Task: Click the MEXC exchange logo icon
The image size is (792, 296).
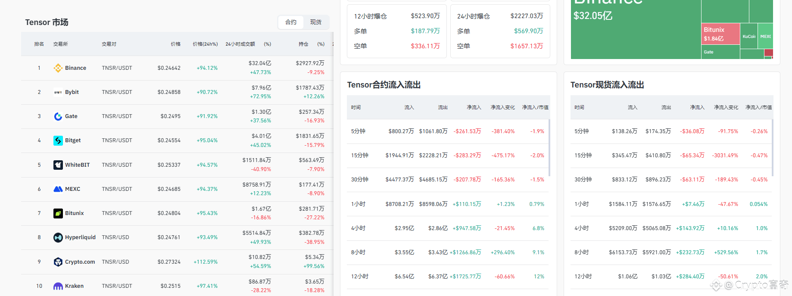Action: pyautogui.click(x=58, y=189)
